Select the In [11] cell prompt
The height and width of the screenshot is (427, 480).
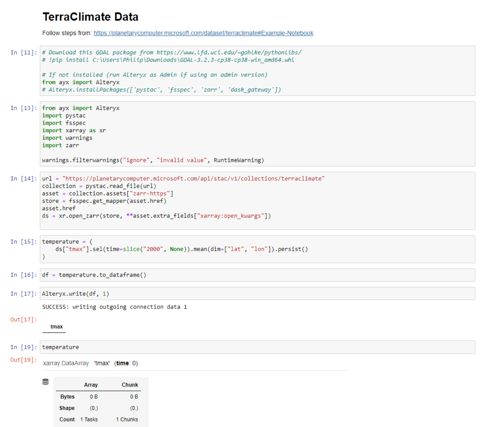click(x=23, y=52)
